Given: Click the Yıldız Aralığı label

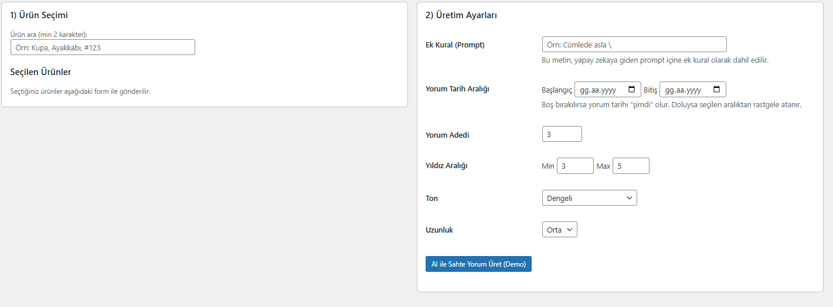Looking at the screenshot, I should point(446,166).
